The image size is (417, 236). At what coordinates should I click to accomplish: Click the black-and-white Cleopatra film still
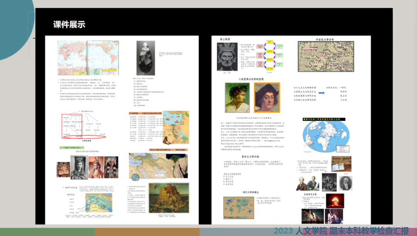79,167
